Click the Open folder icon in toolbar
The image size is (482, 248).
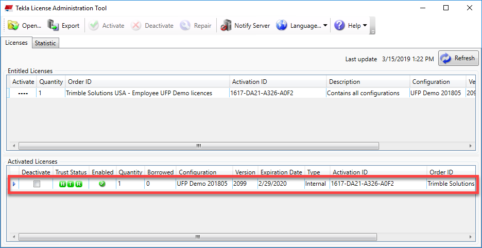(x=13, y=25)
